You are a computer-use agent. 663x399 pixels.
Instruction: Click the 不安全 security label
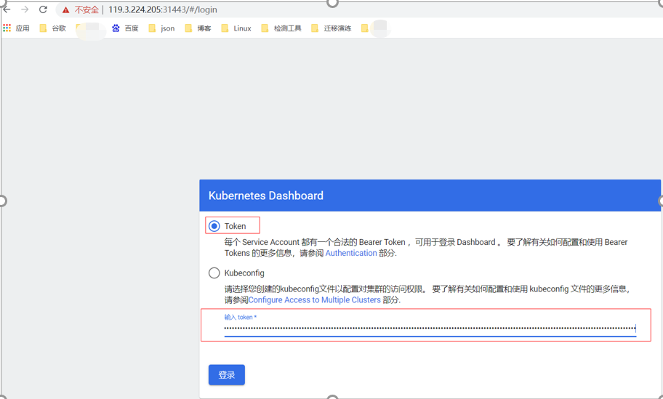point(87,9)
